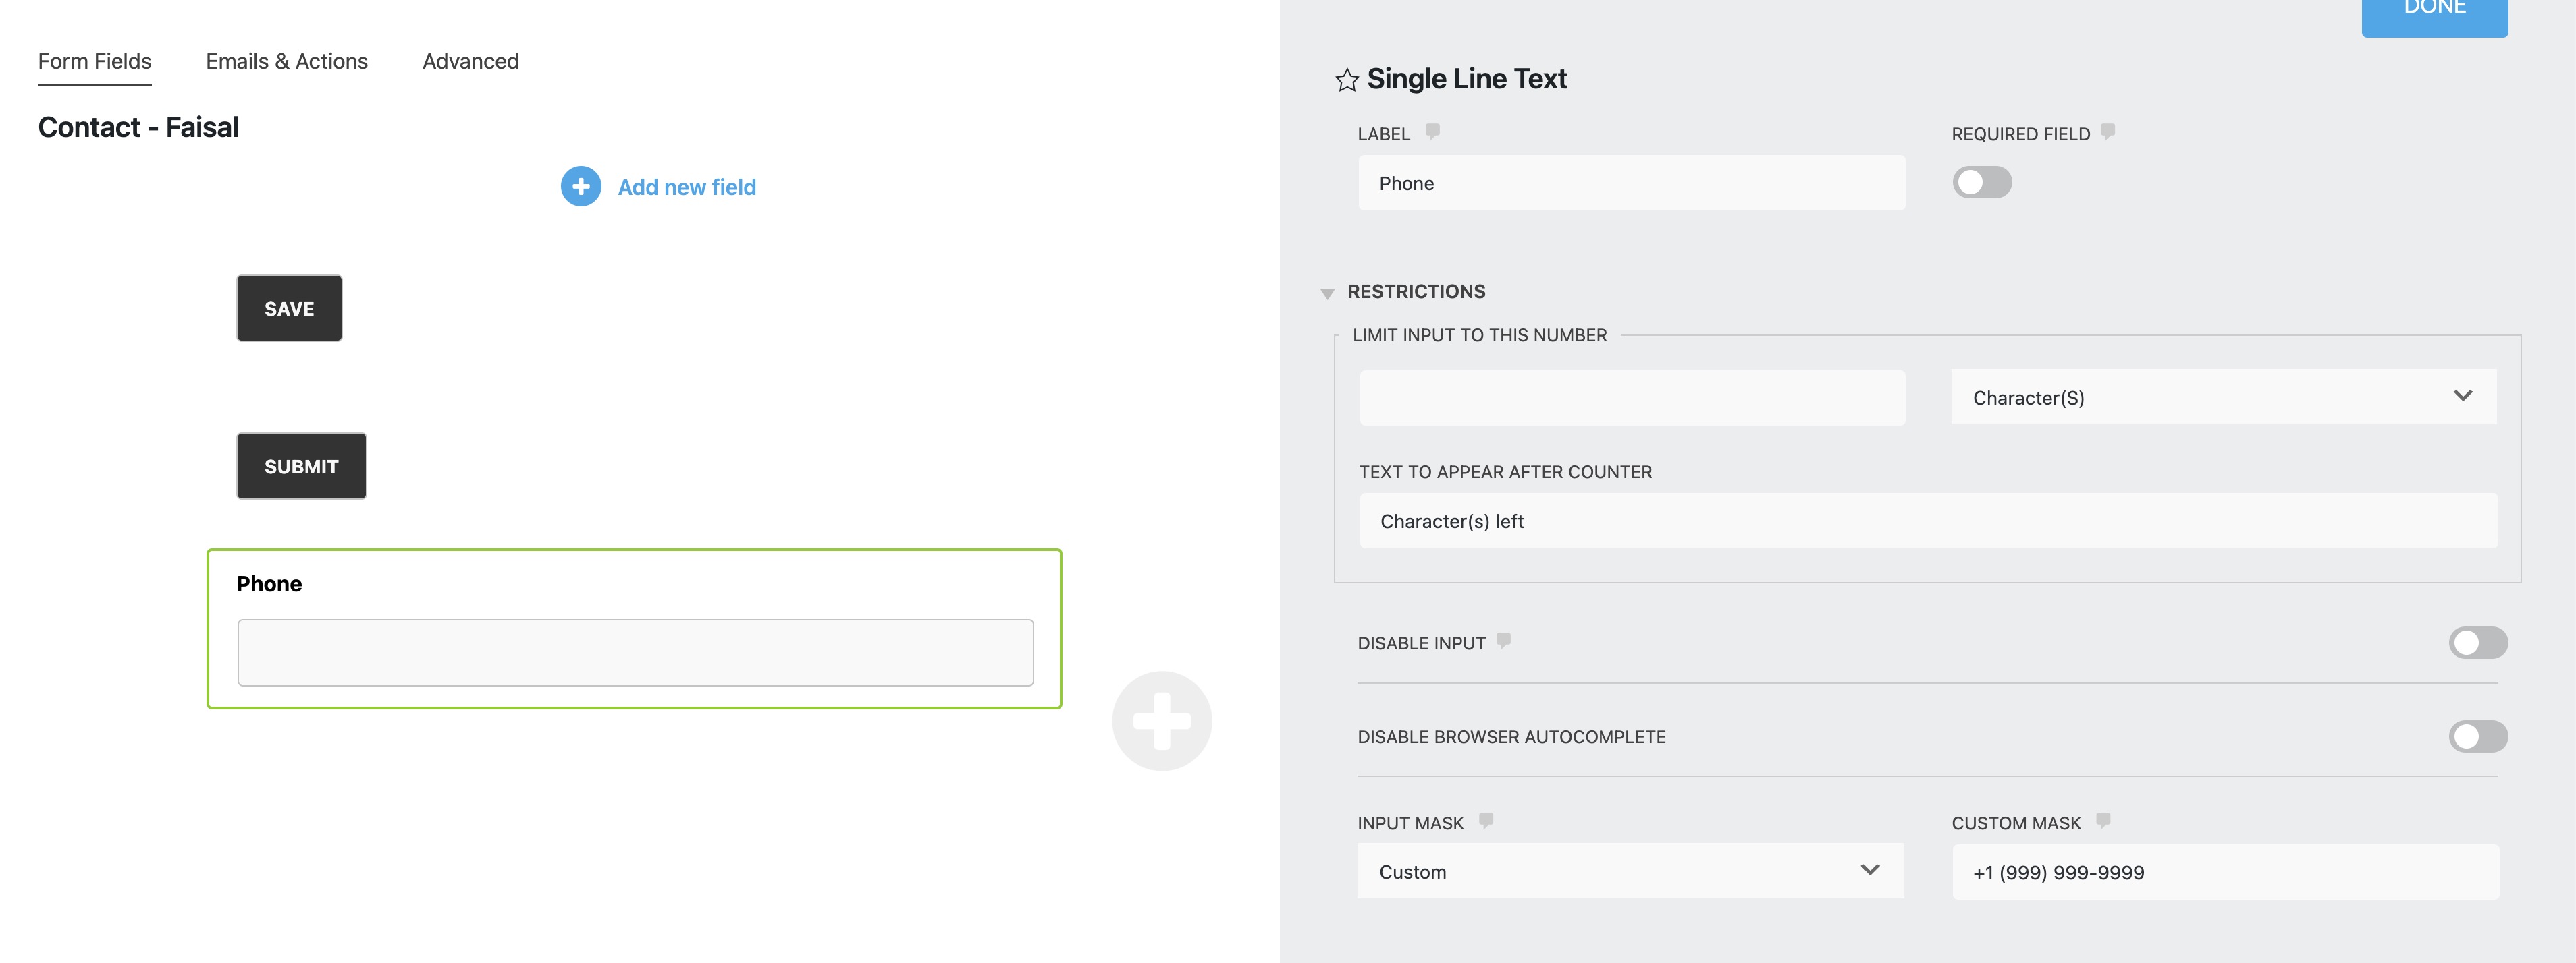Click the SAVE button

pyautogui.click(x=289, y=309)
